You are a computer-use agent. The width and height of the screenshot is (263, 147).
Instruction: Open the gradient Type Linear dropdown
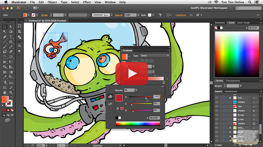tap(155, 56)
